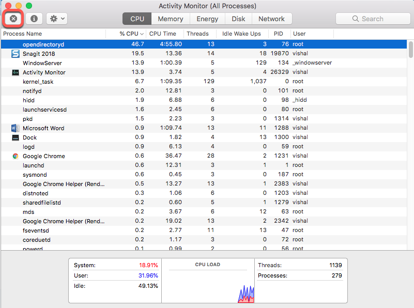Minimize the Activity Monitor window

(19, 6)
